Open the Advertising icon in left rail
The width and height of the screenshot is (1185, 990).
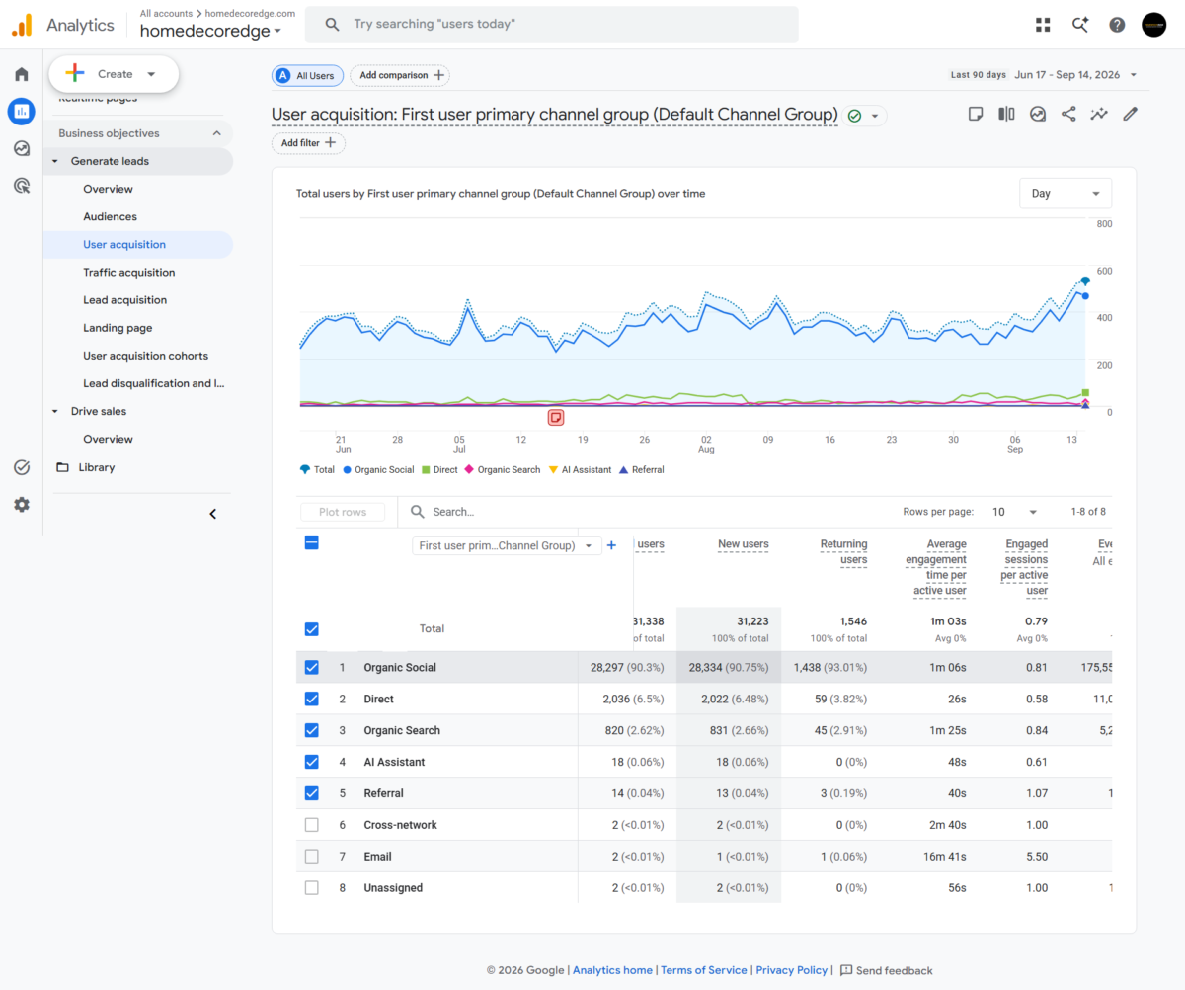(22, 185)
